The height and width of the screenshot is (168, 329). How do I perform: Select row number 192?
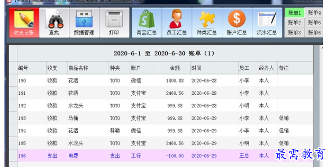22,106
